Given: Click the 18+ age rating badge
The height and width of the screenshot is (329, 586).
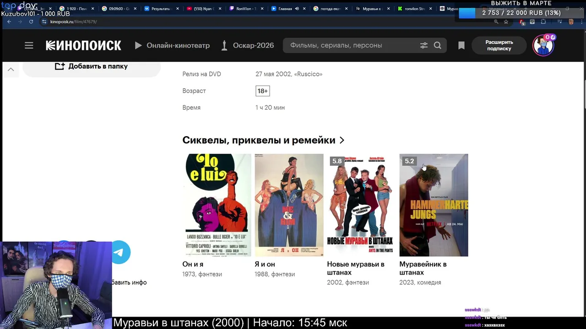Looking at the screenshot, I should (x=262, y=91).
